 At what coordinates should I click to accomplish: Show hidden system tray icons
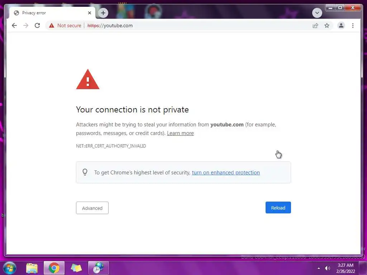pos(319,268)
